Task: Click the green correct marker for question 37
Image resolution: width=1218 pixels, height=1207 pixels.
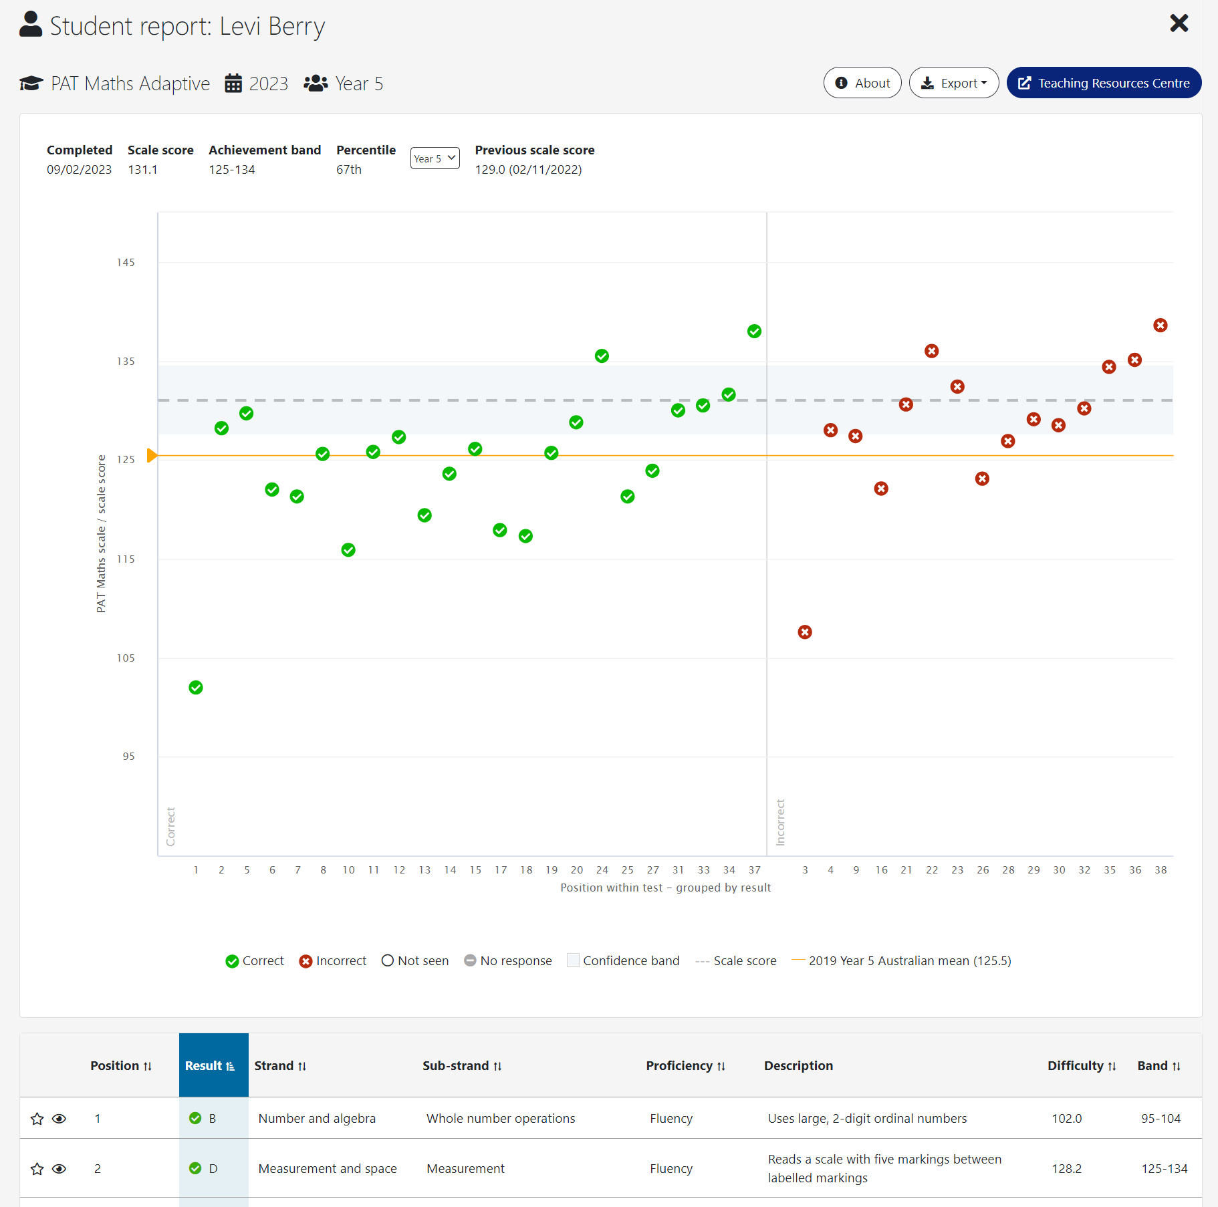Action: pyautogui.click(x=754, y=331)
